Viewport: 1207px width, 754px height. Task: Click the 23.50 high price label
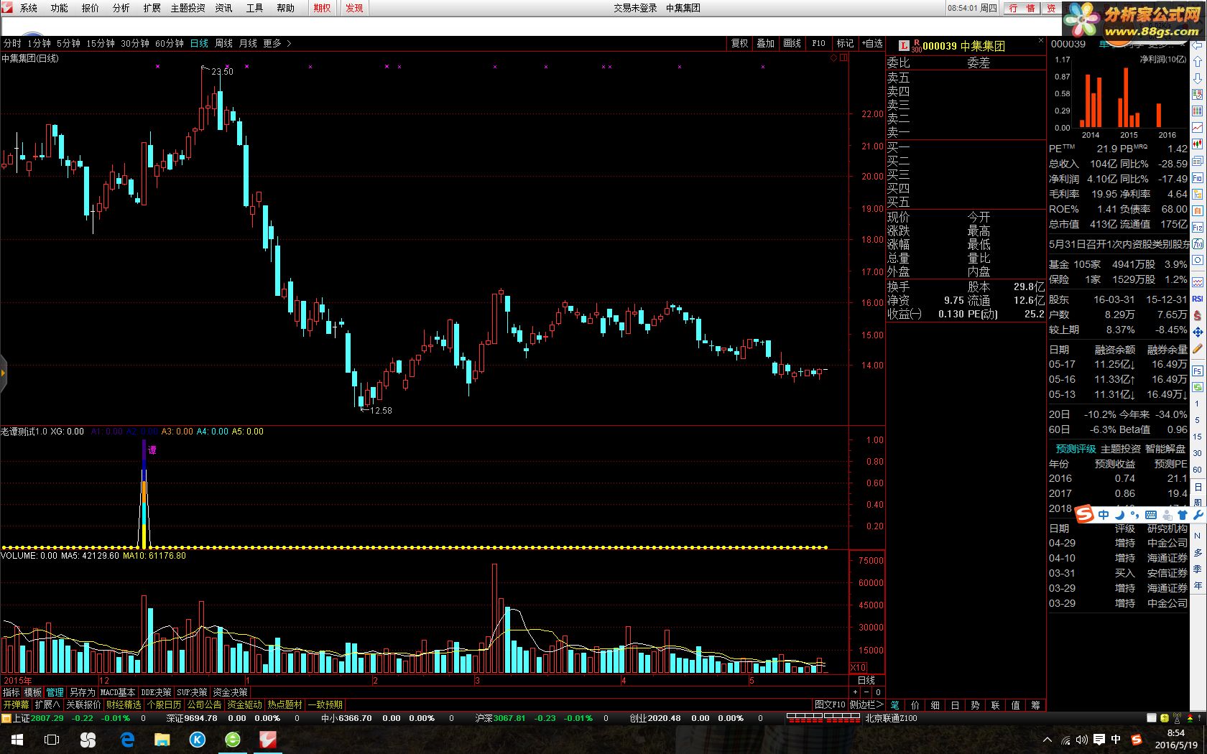222,71
